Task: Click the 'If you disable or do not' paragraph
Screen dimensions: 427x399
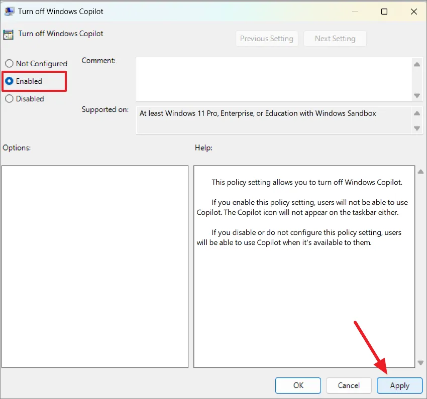Action: coord(299,237)
